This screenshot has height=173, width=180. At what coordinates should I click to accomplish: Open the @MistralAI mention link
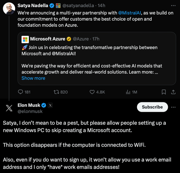(x=129, y=13)
